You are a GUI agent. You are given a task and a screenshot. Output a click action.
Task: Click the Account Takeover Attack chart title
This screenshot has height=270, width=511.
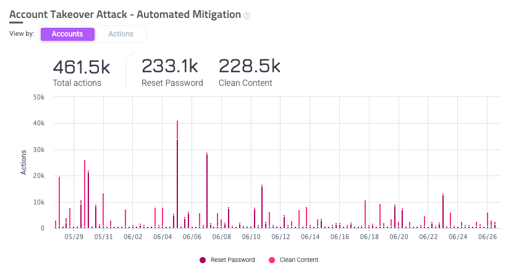coord(125,15)
